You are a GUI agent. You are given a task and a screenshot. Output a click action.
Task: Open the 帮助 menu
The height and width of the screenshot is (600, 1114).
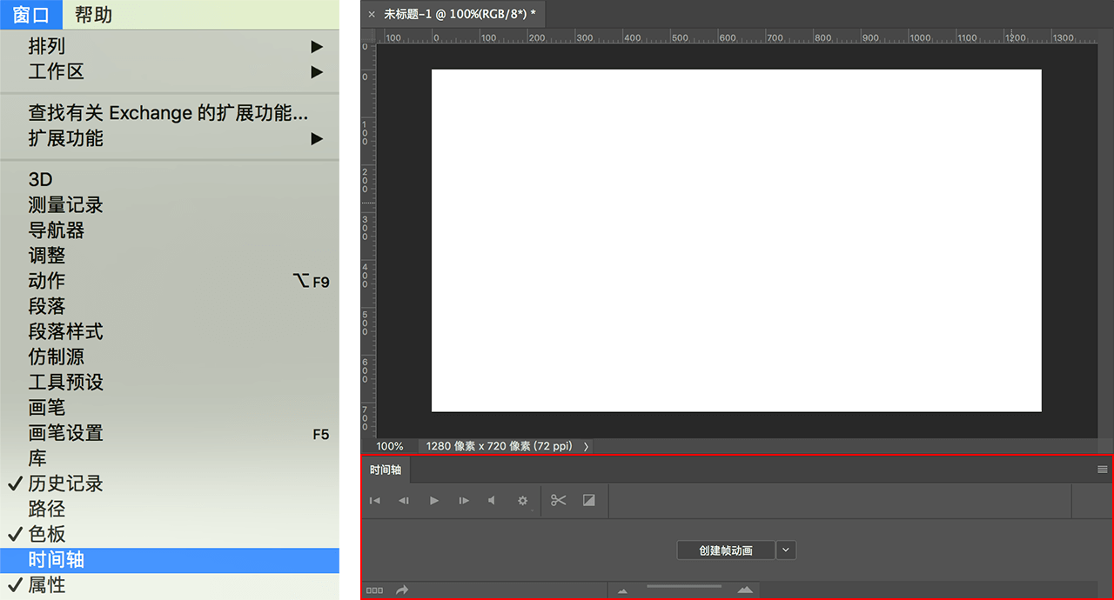(x=93, y=15)
